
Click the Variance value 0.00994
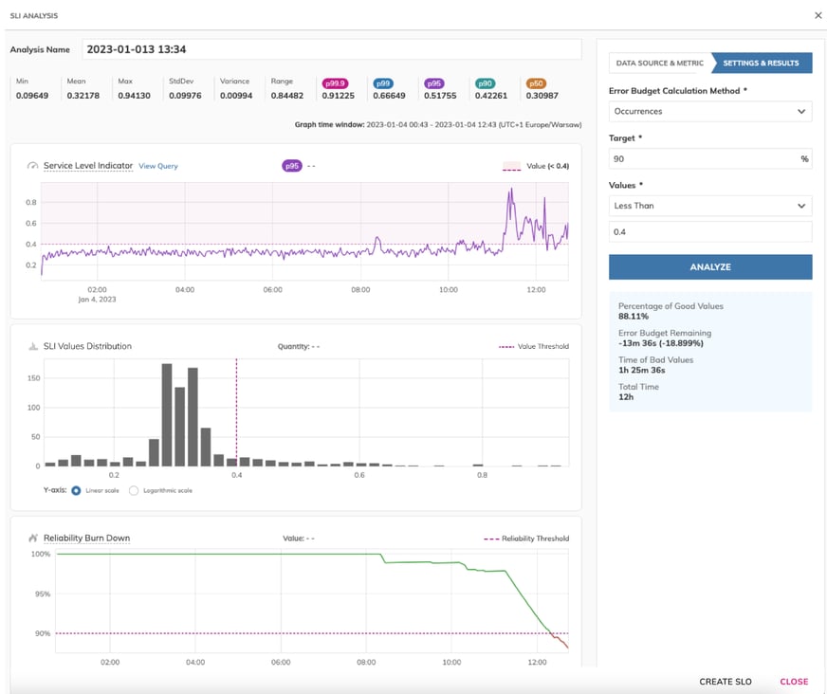coord(236,96)
